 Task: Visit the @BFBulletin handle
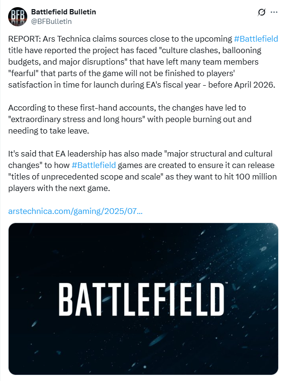pos(52,22)
